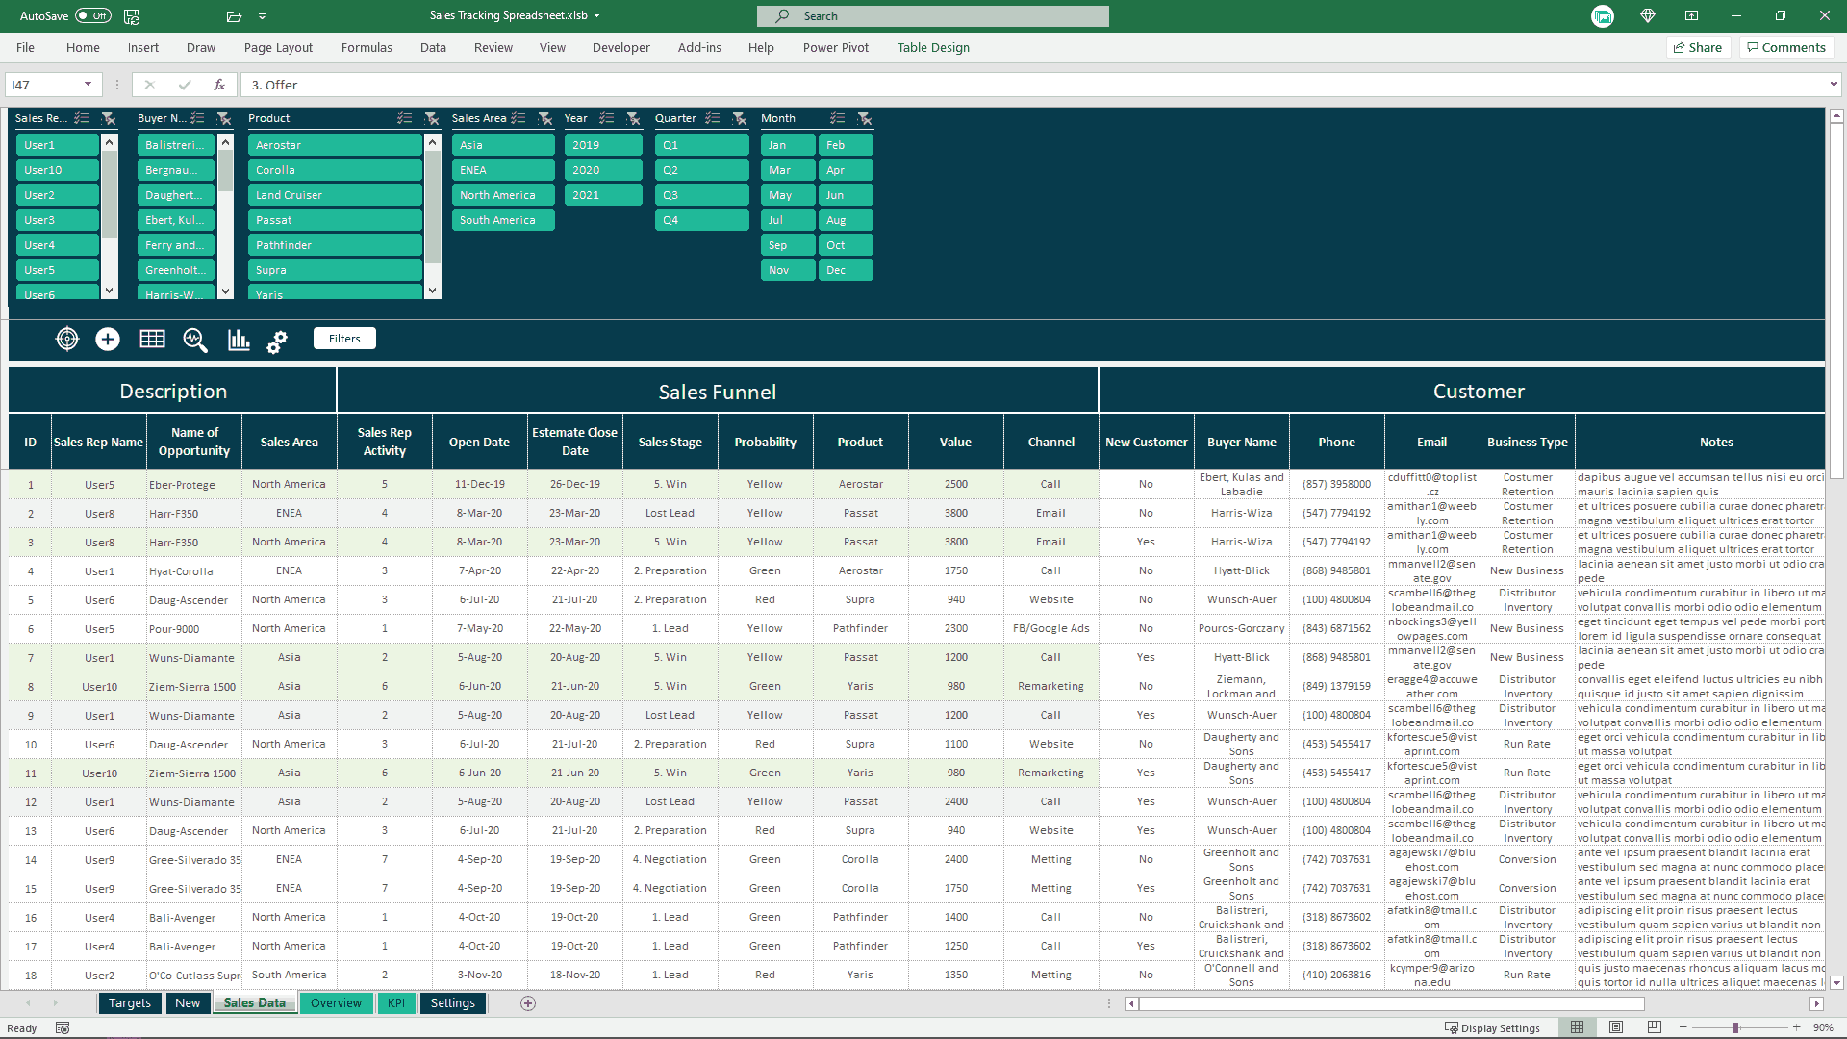This screenshot has height=1039, width=1847.
Task: Open the Power Pivot ribbon tab
Action: coord(835,47)
